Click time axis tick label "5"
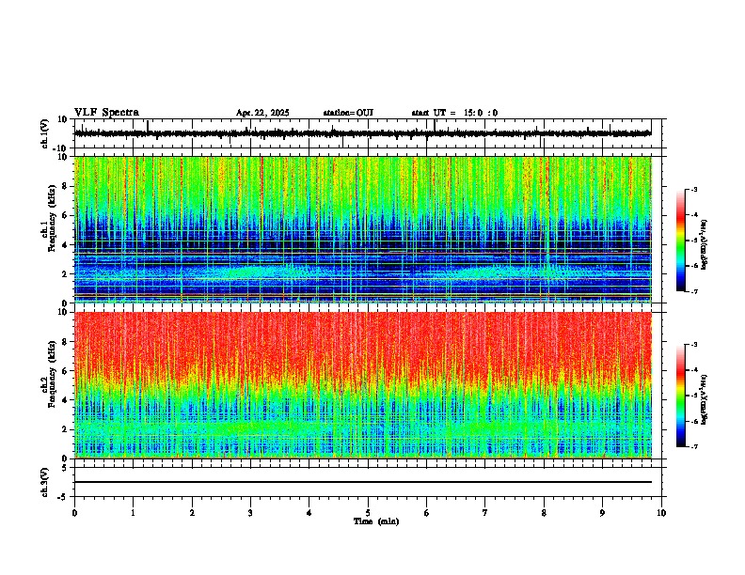Viewport: 745px width, 575px height. [368, 513]
